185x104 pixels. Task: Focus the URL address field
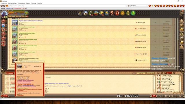(67, 6)
